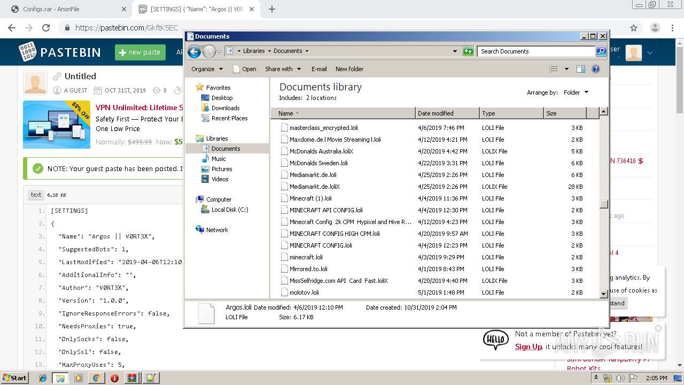The image size is (684, 385).
Task: Click the Pastebin new paste button
Action: (x=140, y=52)
